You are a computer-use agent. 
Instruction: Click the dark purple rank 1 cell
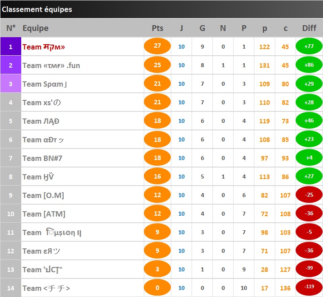point(11,46)
